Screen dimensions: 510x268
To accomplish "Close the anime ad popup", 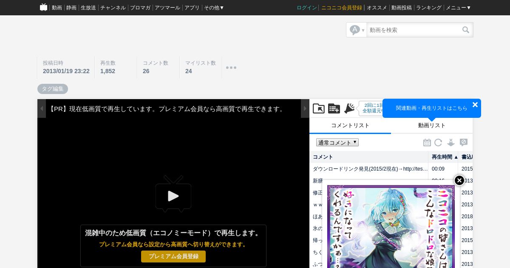I will click(459, 180).
